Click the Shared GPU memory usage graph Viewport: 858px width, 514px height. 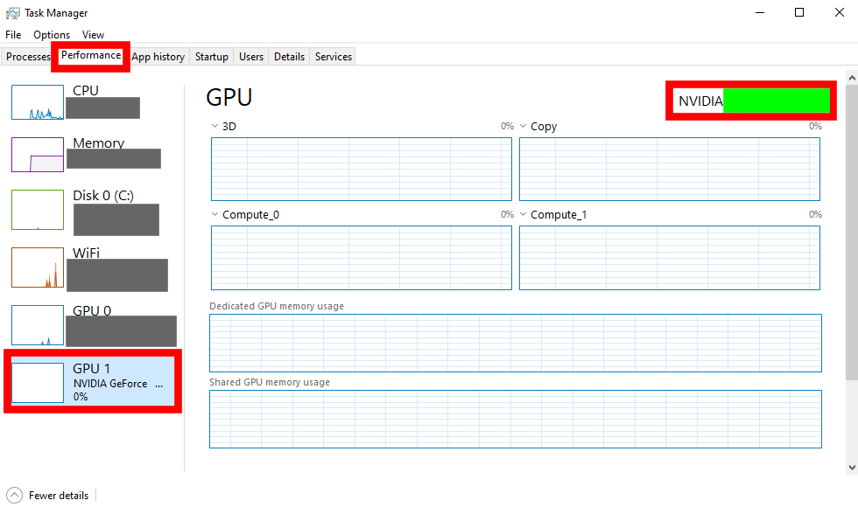516,419
